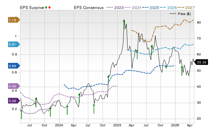
Task: Click the 0.2 EPS axis label
Action: click(x=14, y=109)
